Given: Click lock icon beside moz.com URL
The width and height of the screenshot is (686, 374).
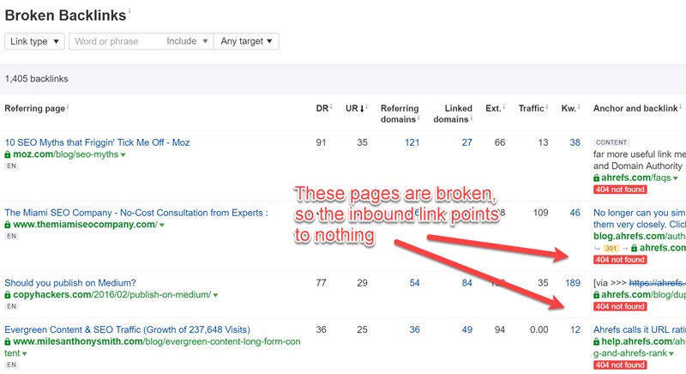Looking at the screenshot, I should pos(8,154).
